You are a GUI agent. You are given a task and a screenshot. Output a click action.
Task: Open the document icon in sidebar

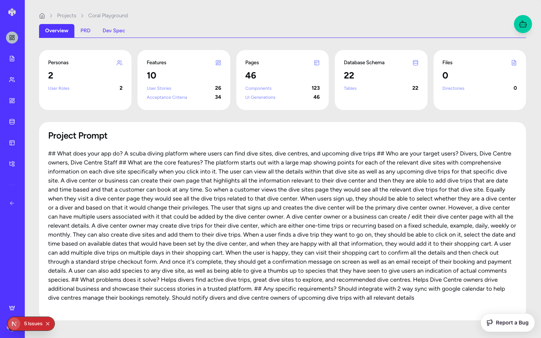coord(12,59)
